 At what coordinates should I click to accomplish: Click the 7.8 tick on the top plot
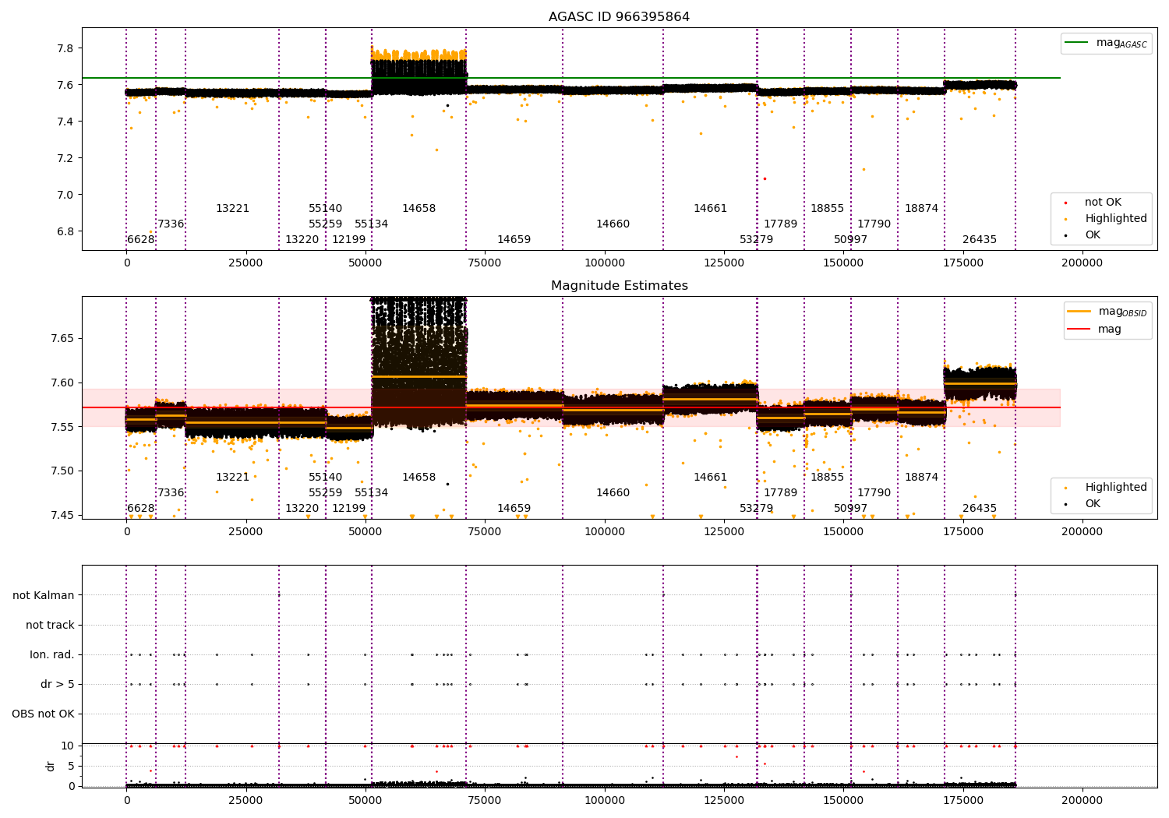(65, 48)
